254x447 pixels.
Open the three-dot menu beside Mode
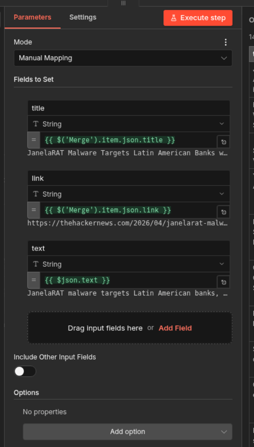(x=225, y=42)
